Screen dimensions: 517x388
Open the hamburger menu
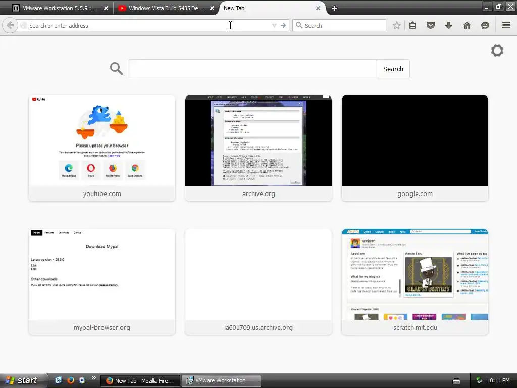pyautogui.click(x=506, y=25)
